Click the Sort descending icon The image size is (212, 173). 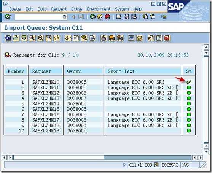[24, 38]
